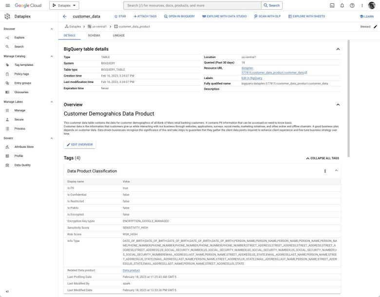Collapse the Manage Lakes sidebar group

52,101
